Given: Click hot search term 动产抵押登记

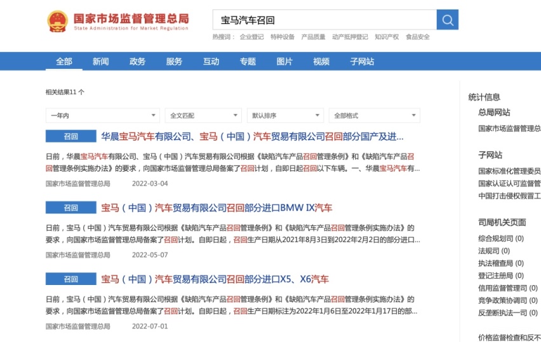Looking at the screenshot, I should [x=350, y=37].
